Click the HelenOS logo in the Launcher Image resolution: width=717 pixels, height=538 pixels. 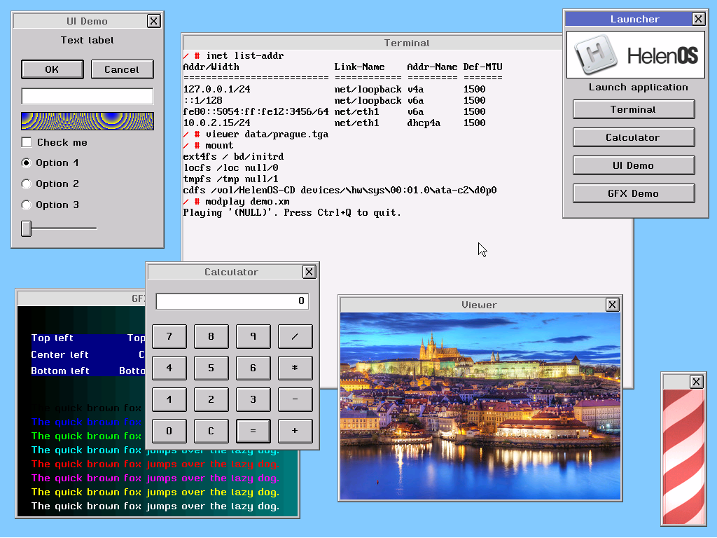(x=634, y=54)
